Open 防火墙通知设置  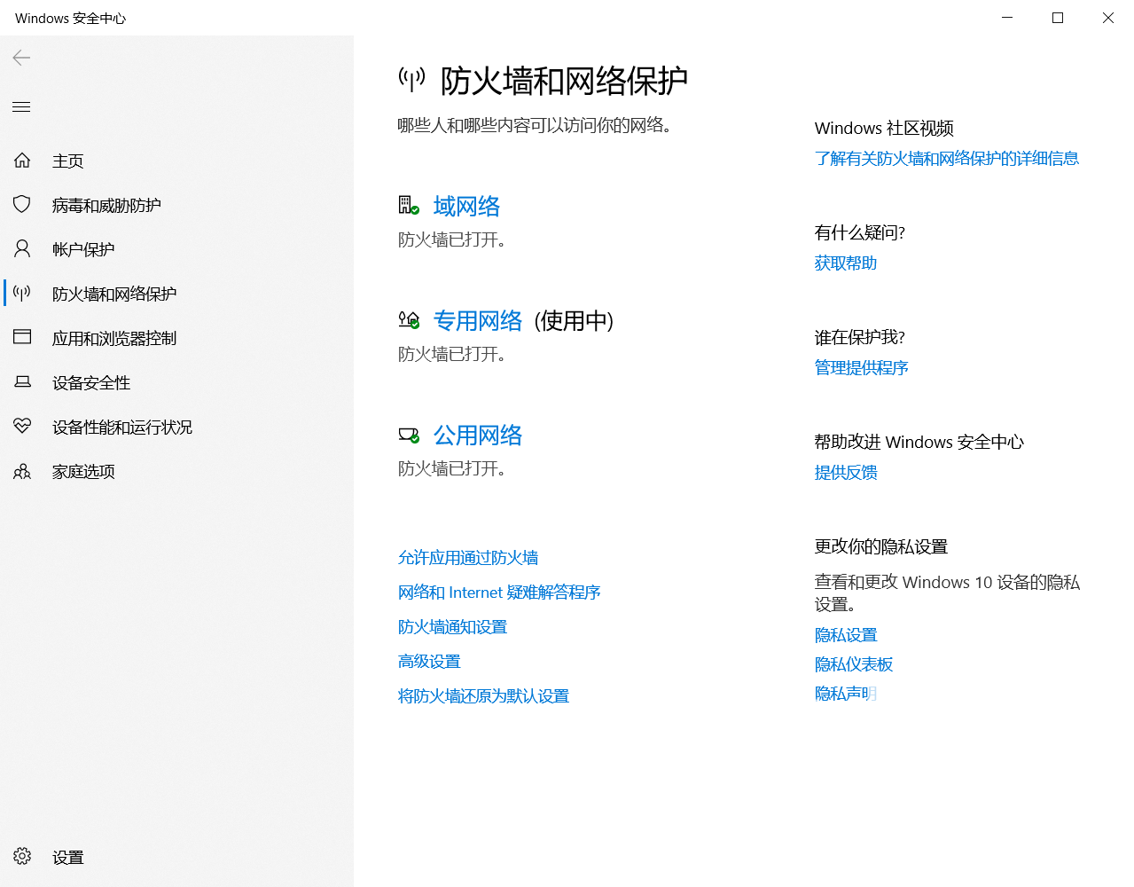pyautogui.click(x=452, y=627)
